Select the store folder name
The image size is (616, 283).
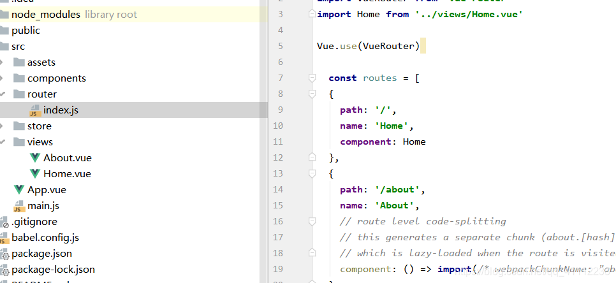click(40, 126)
